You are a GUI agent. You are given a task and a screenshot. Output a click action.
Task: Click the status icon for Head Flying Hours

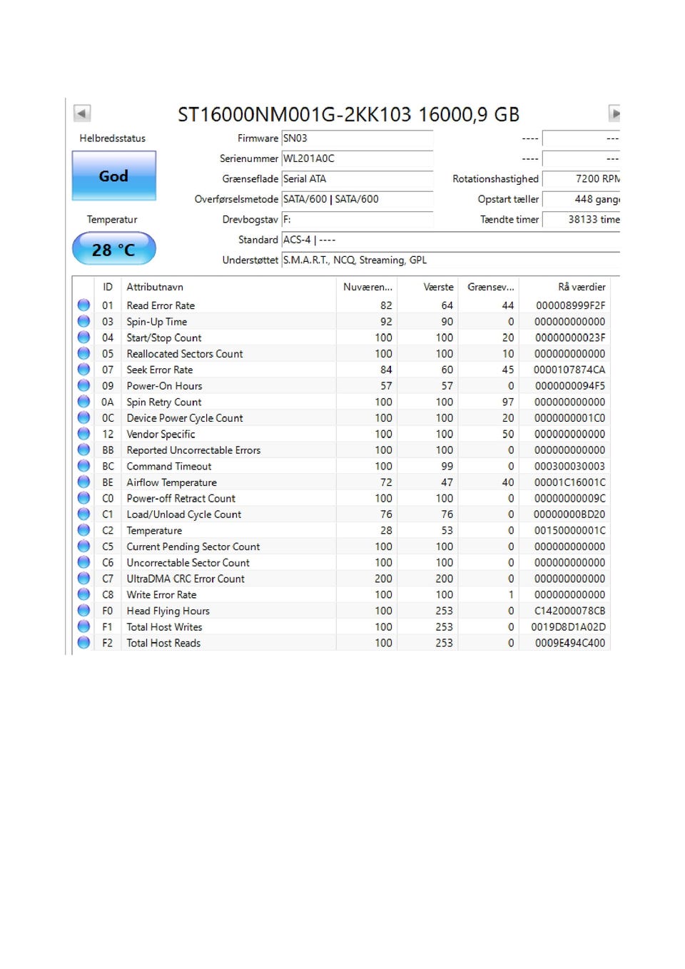click(83, 610)
